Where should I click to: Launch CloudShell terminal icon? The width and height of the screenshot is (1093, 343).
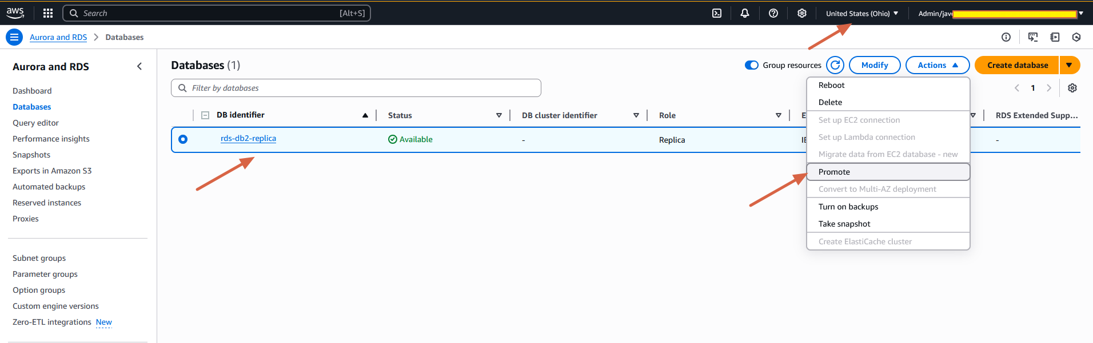click(717, 13)
